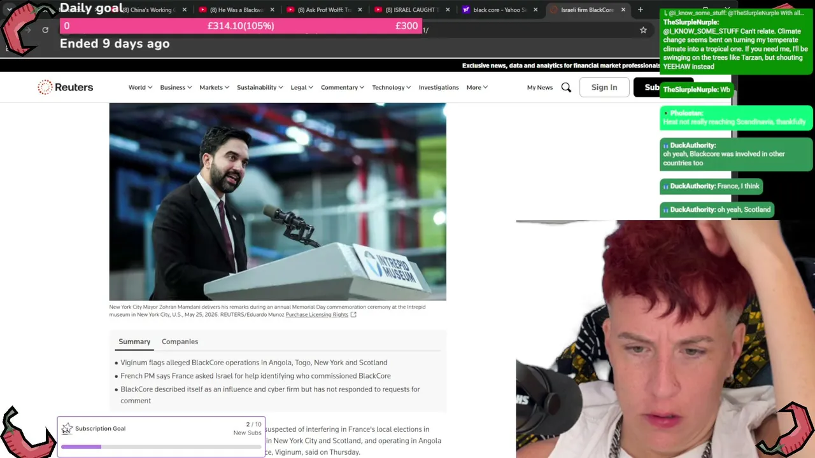Close the 'China's Working' tab

(x=184, y=10)
